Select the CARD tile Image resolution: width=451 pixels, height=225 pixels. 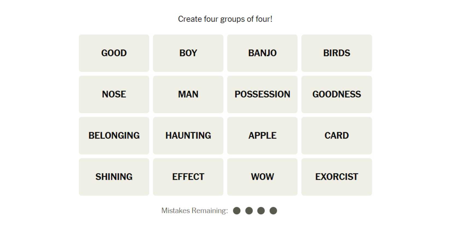tap(336, 136)
